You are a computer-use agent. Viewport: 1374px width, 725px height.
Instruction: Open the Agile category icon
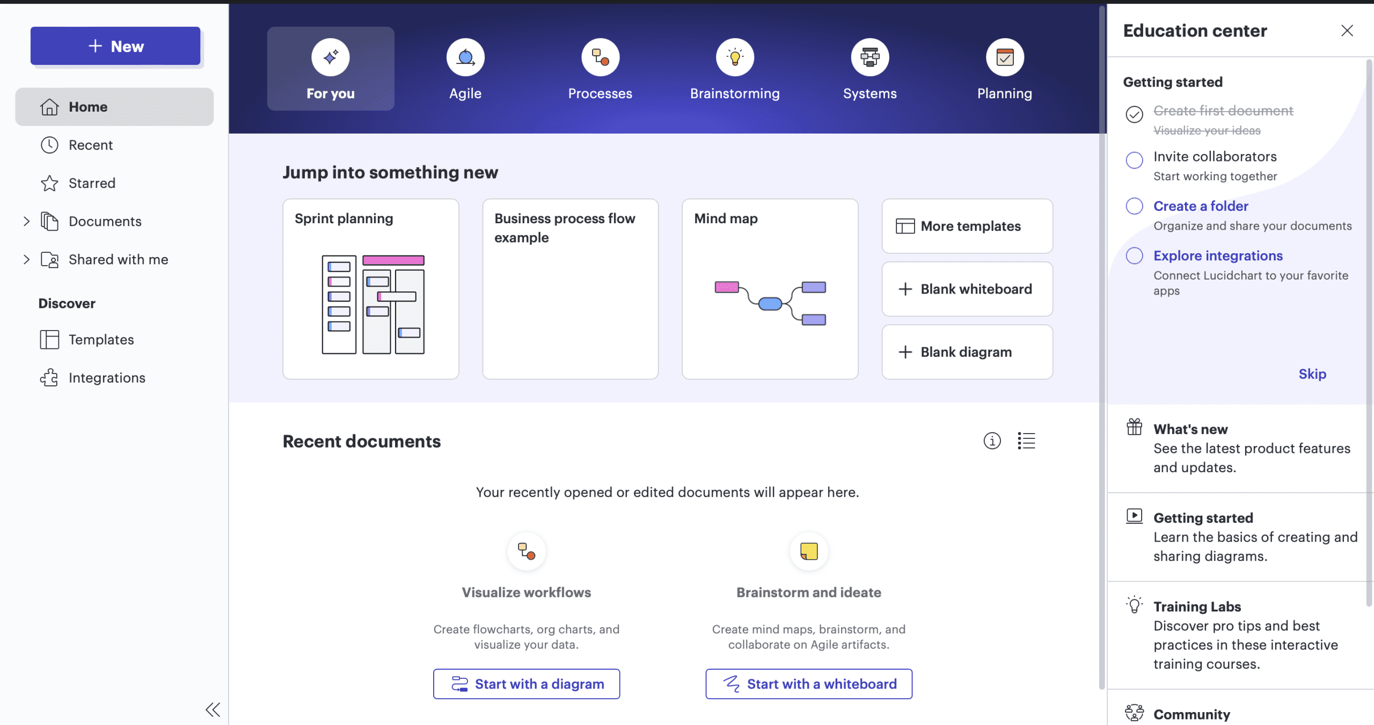pos(465,57)
